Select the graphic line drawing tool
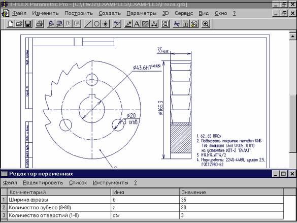 [x=117, y=24]
